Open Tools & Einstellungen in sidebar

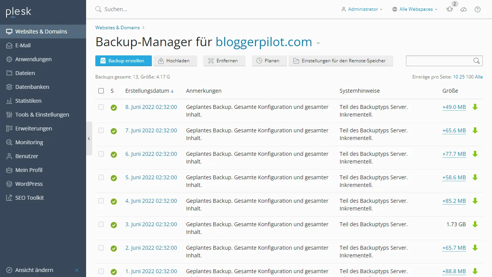tap(43, 115)
